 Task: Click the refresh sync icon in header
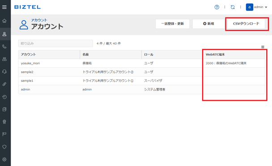pos(233,7)
